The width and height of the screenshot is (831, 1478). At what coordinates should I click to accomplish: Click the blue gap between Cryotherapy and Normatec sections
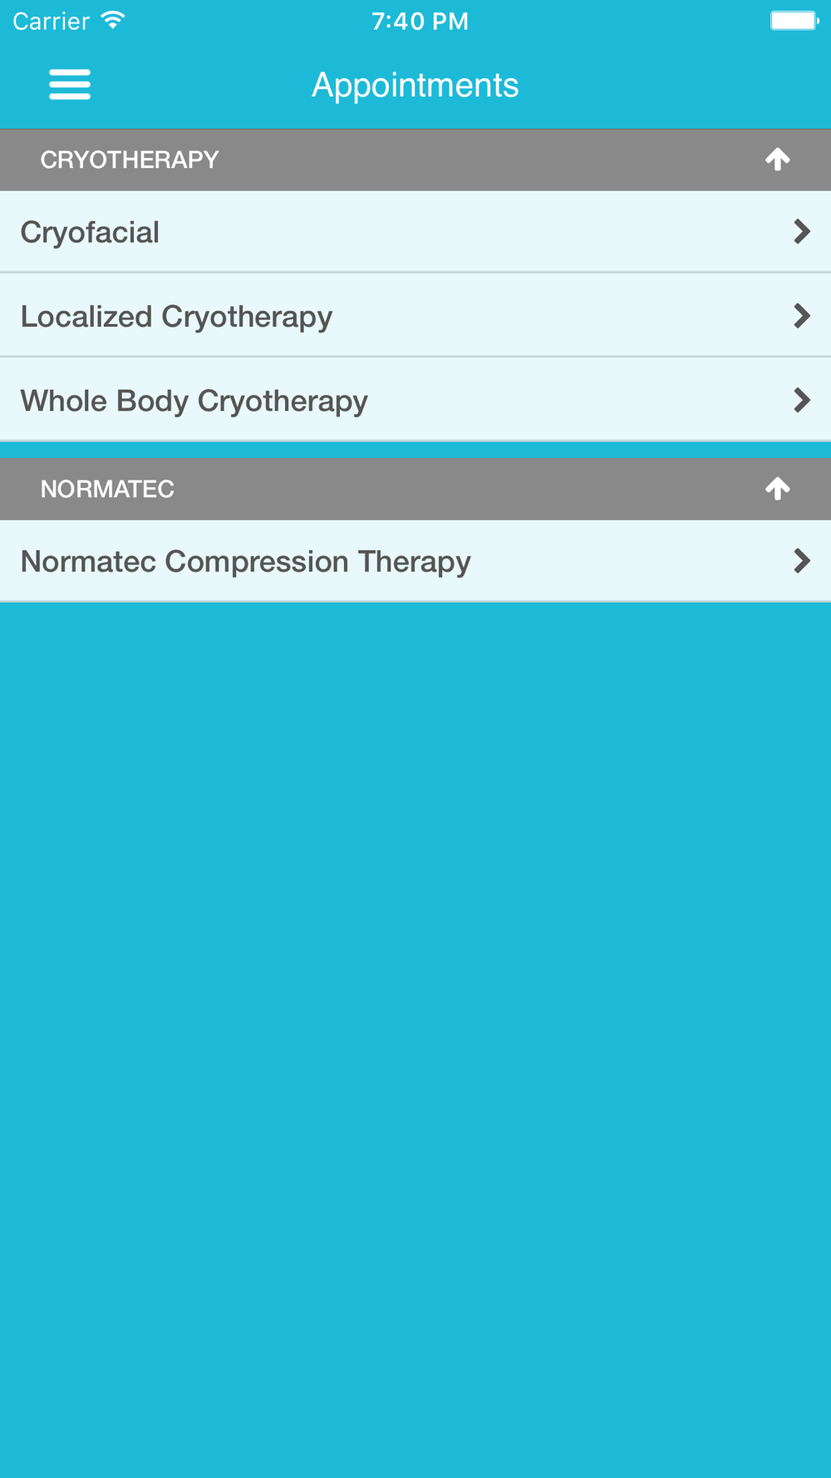415,450
